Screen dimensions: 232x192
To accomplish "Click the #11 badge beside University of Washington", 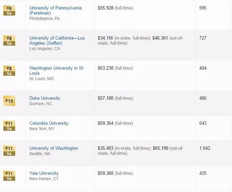I will point(9,151).
